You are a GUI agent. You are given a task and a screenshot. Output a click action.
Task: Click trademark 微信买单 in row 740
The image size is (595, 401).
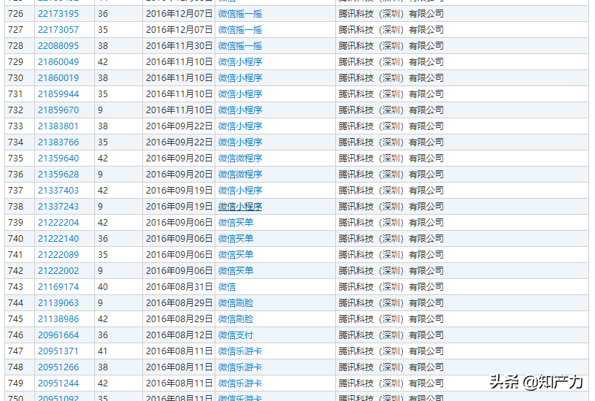(x=236, y=238)
